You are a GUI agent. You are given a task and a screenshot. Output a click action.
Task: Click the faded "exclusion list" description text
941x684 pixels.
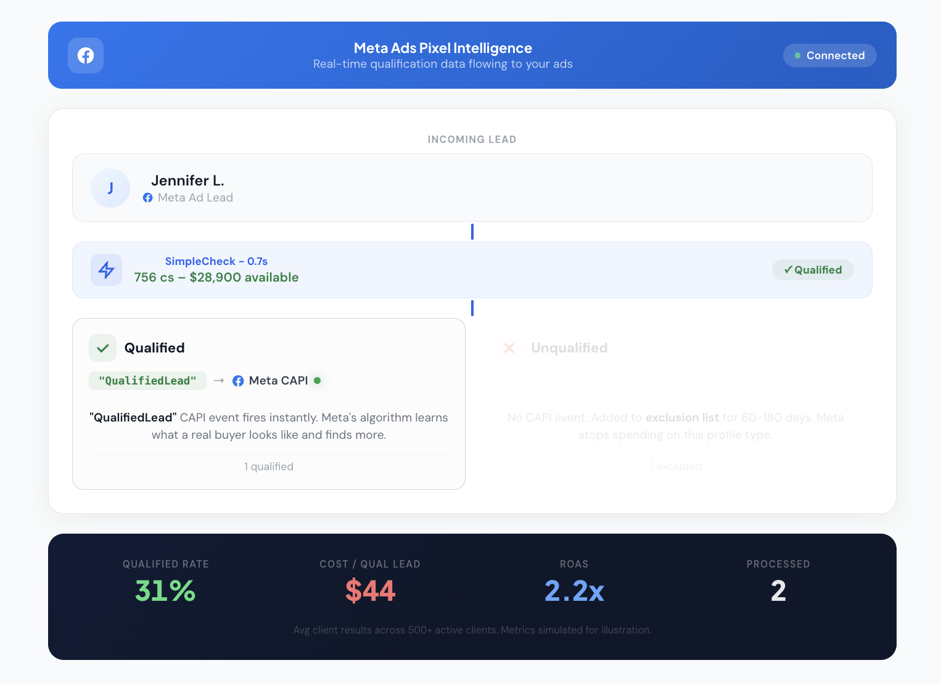pos(676,426)
